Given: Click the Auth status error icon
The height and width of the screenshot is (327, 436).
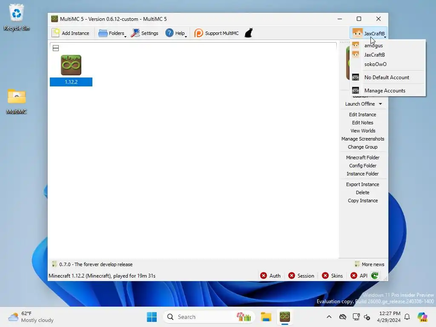Looking at the screenshot, I should point(263,275).
